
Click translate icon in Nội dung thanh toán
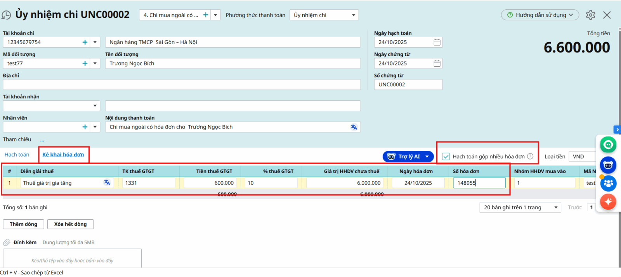click(354, 127)
